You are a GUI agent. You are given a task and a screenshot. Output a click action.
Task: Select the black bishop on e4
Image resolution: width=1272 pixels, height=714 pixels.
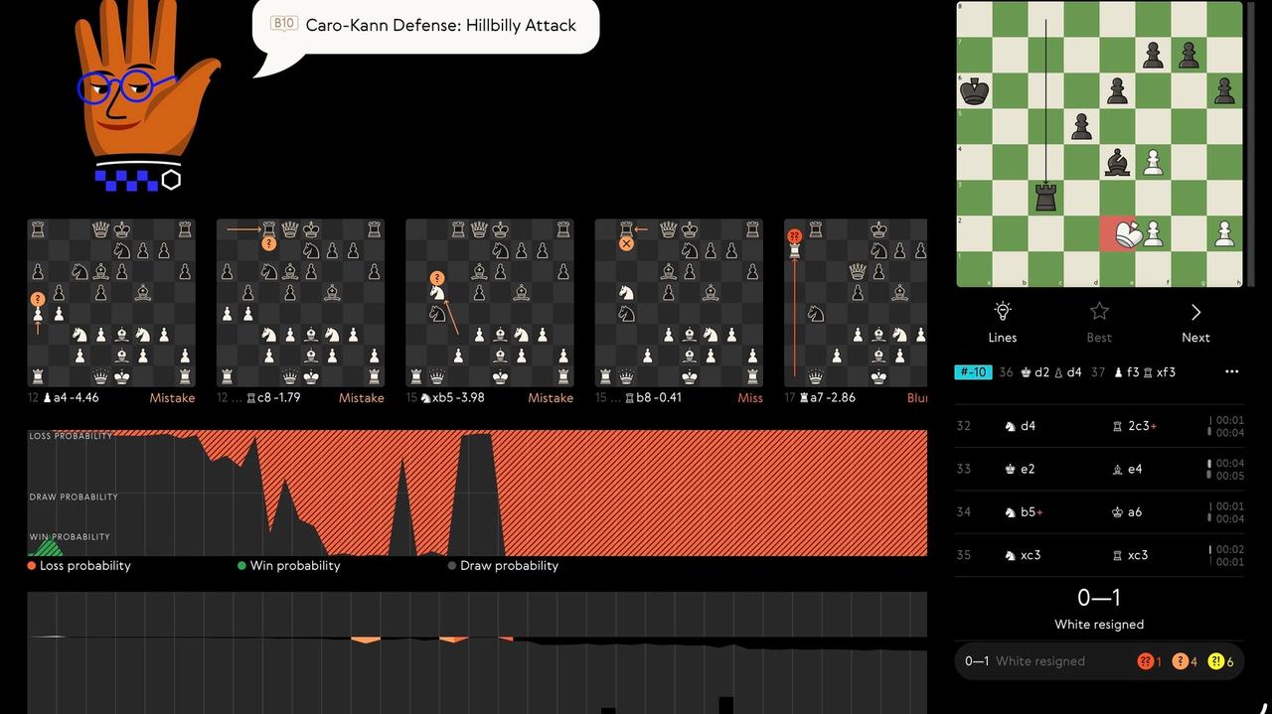click(1117, 162)
